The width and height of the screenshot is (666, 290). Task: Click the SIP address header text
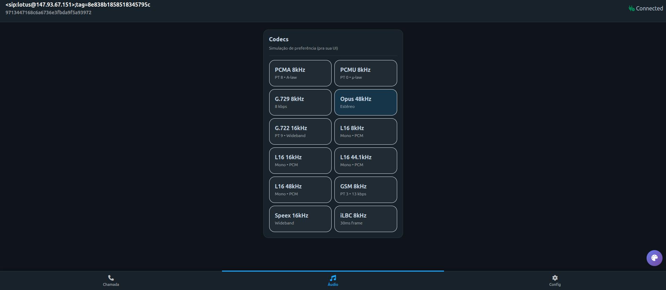[x=78, y=5]
